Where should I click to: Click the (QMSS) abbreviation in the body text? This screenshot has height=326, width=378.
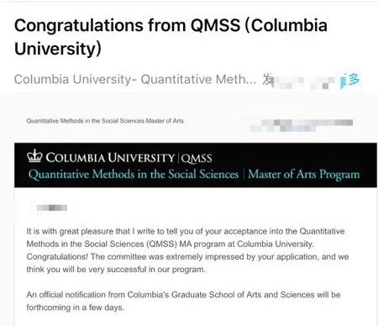click(x=162, y=244)
